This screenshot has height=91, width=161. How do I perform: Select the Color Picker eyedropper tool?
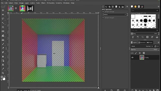pos(3,69)
